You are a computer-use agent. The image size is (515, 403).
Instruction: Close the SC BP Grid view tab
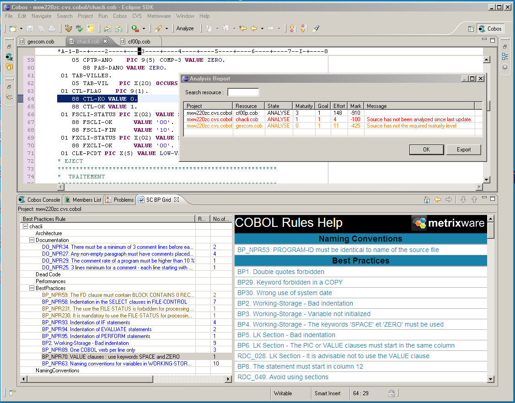tap(177, 199)
